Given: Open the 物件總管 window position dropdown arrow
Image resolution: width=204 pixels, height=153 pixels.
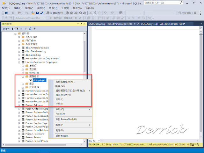Looking at the screenshot, I should tap(78, 24).
